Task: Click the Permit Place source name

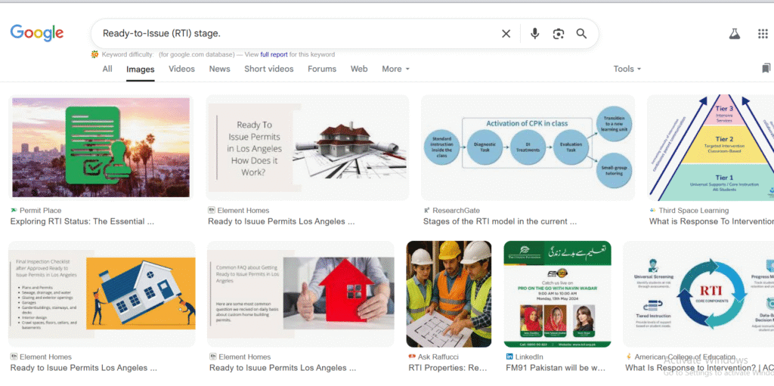Action: [x=41, y=210]
